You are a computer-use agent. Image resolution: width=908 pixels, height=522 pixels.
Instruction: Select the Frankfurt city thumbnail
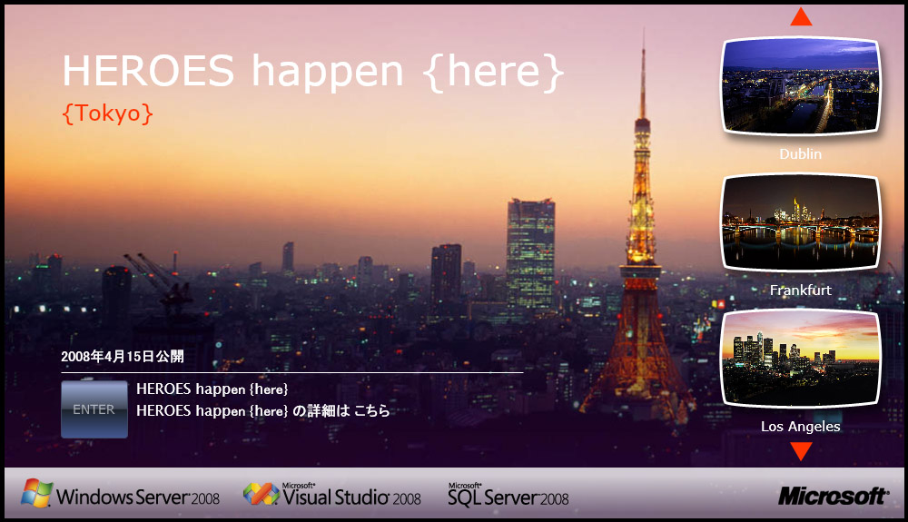(x=801, y=222)
